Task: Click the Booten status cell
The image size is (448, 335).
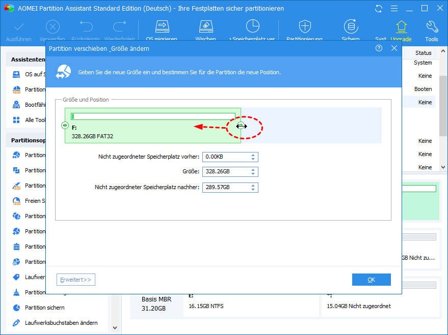Action: (x=423, y=89)
